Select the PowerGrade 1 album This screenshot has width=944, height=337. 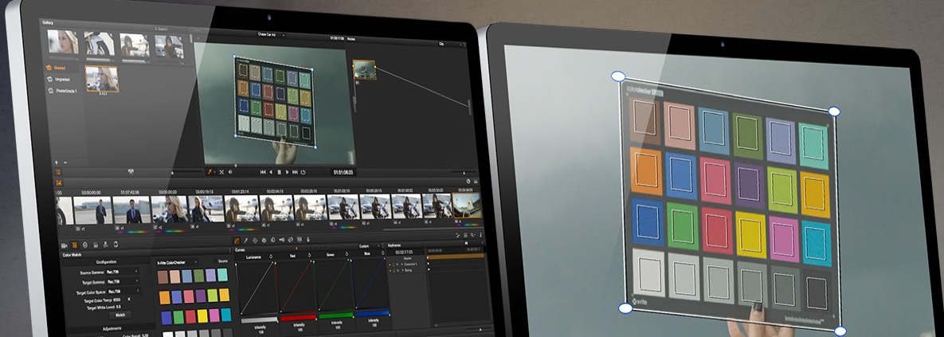tap(66, 90)
